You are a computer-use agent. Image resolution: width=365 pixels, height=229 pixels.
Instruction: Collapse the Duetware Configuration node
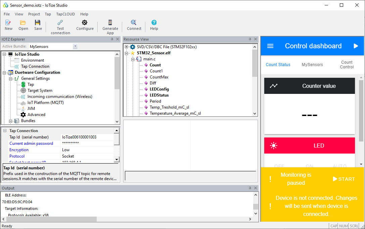(4, 72)
